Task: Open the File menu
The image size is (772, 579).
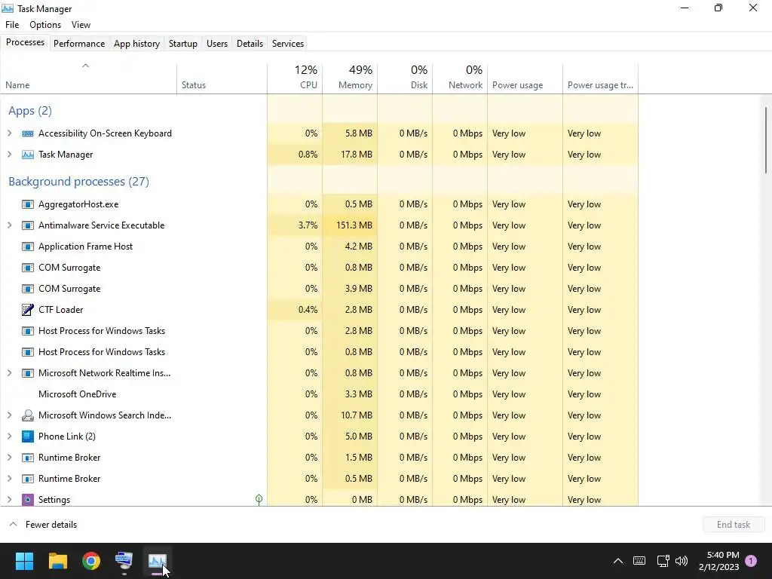Action: click(12, 25)
